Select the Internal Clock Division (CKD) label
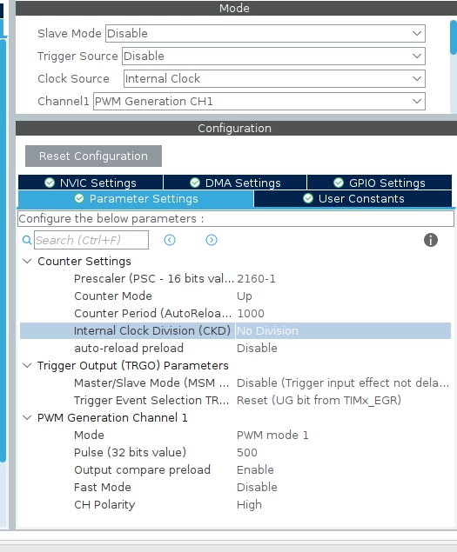Screen dimensions: 457x552 [x=152, y=331]
